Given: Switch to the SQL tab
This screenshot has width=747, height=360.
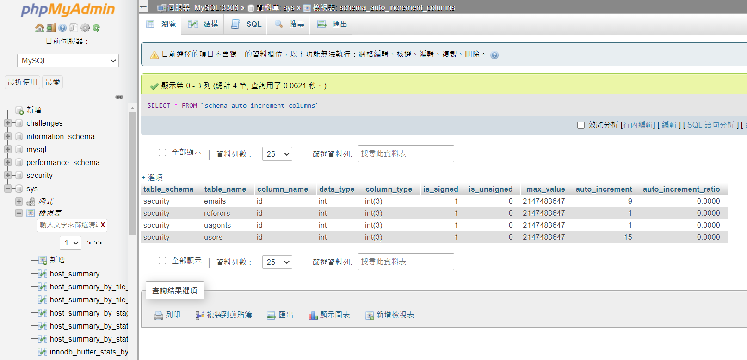Looking at the screenshot, I should (247, 24).
